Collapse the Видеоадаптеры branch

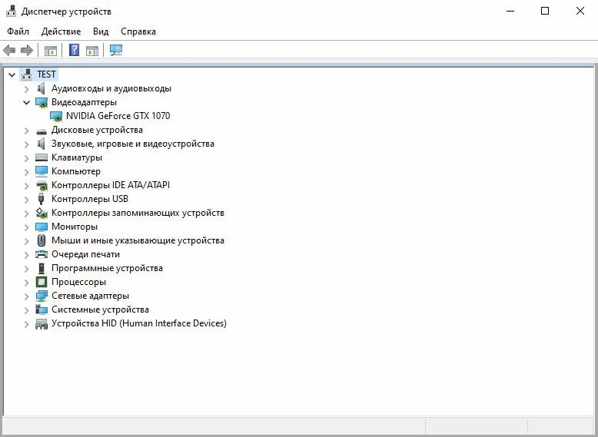coord(26,102)
